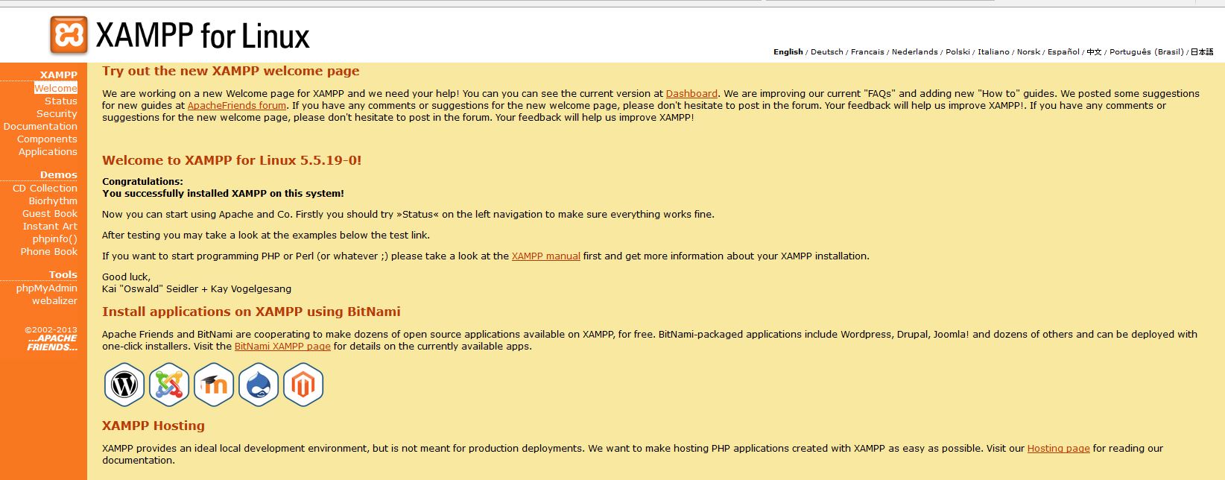Screen dimensions: 1225x480
Task: Click heading 'Welcome to XAMPP for Linux 5.5.19-0!'
Action: pyautogui.click(x=232, y=160)
